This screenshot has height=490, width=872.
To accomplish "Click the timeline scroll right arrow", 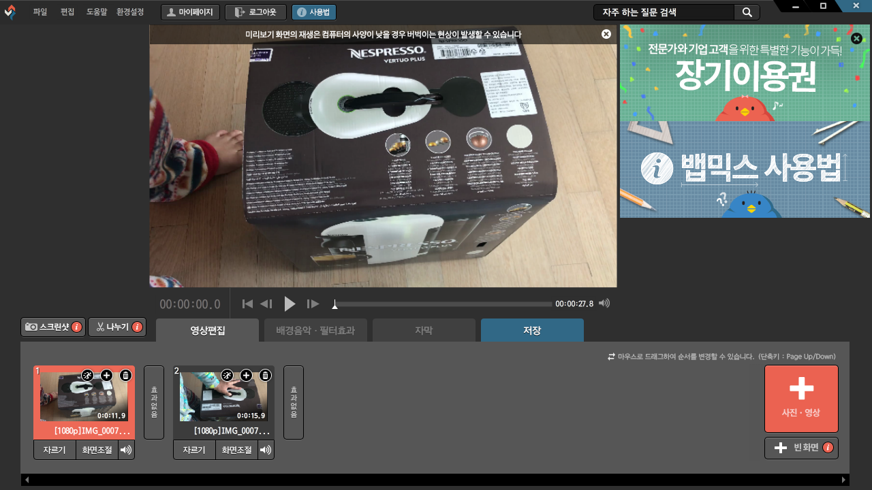I will pyautogui.click(x=843, y=480).
